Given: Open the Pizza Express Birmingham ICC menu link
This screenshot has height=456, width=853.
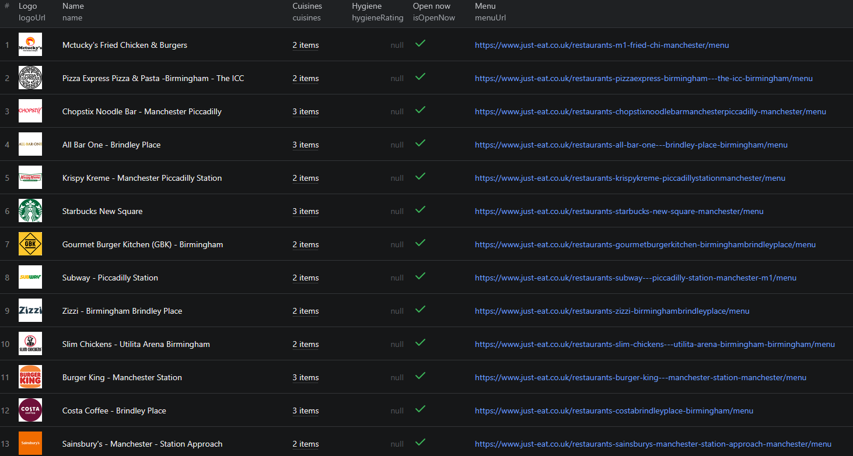Looking at the screenshot, I should tap(644, 78).
